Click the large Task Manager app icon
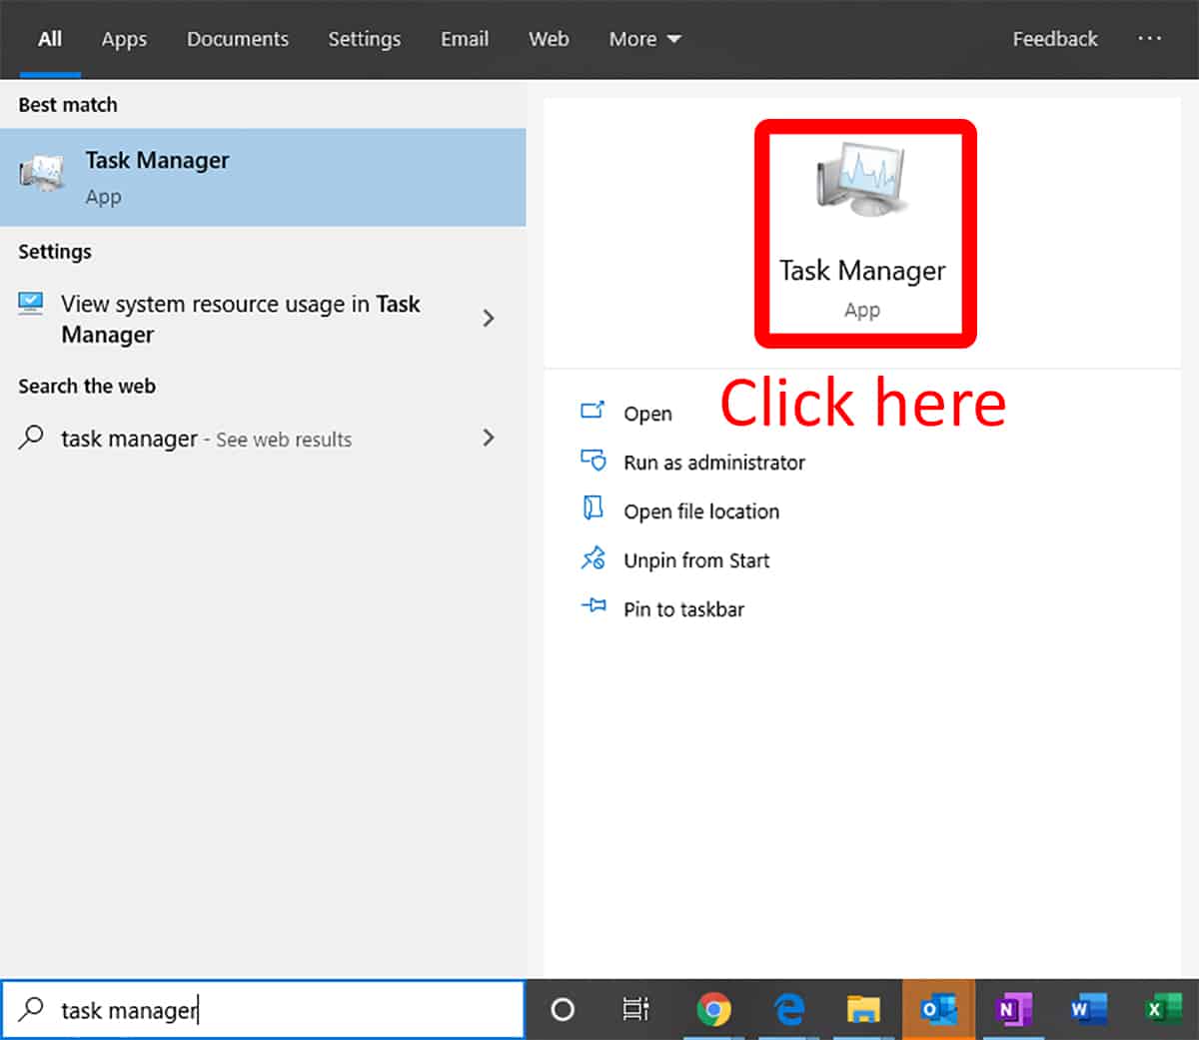Viewport: 1199px width, 1040px height. point(861,180)
